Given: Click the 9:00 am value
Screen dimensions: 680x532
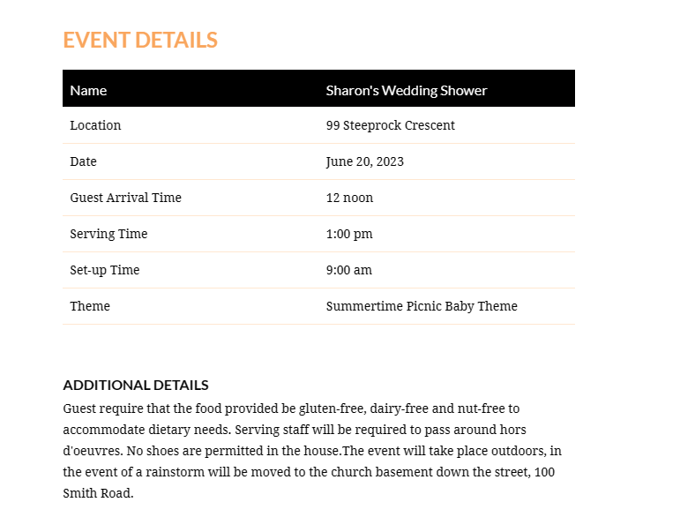Looking at the screenshot, I should (349, 270).
